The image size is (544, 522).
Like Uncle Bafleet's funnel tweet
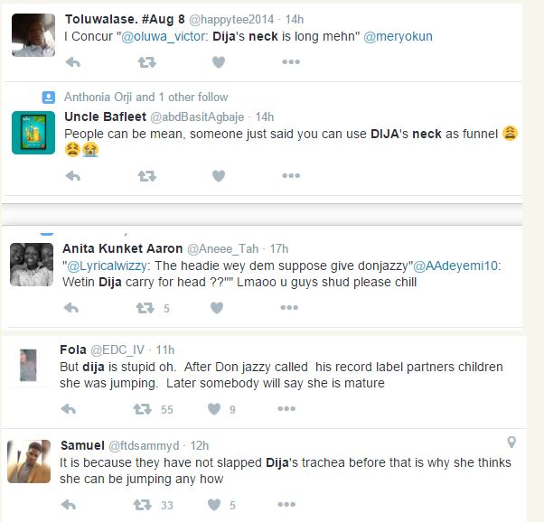click(219, 176)
